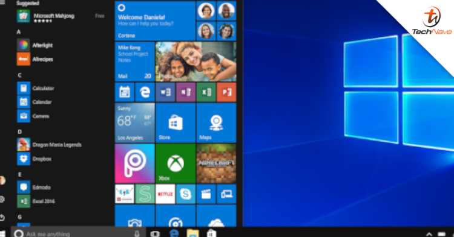The image size is (454, 237).
Task: Launch PowerPoint from its tile
Action: click(x=226, y=92)
